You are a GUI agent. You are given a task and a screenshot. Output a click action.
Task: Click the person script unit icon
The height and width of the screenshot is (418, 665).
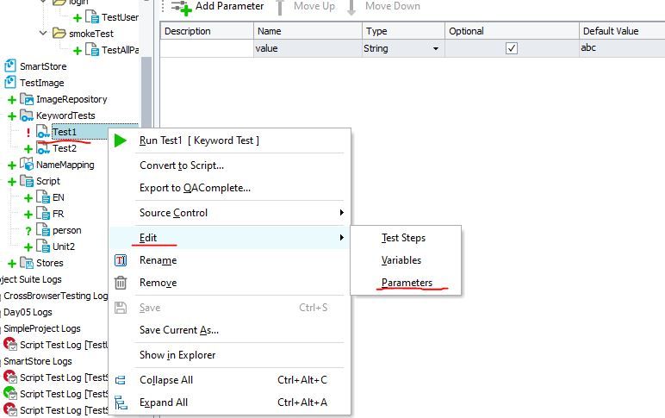point(43,230)
